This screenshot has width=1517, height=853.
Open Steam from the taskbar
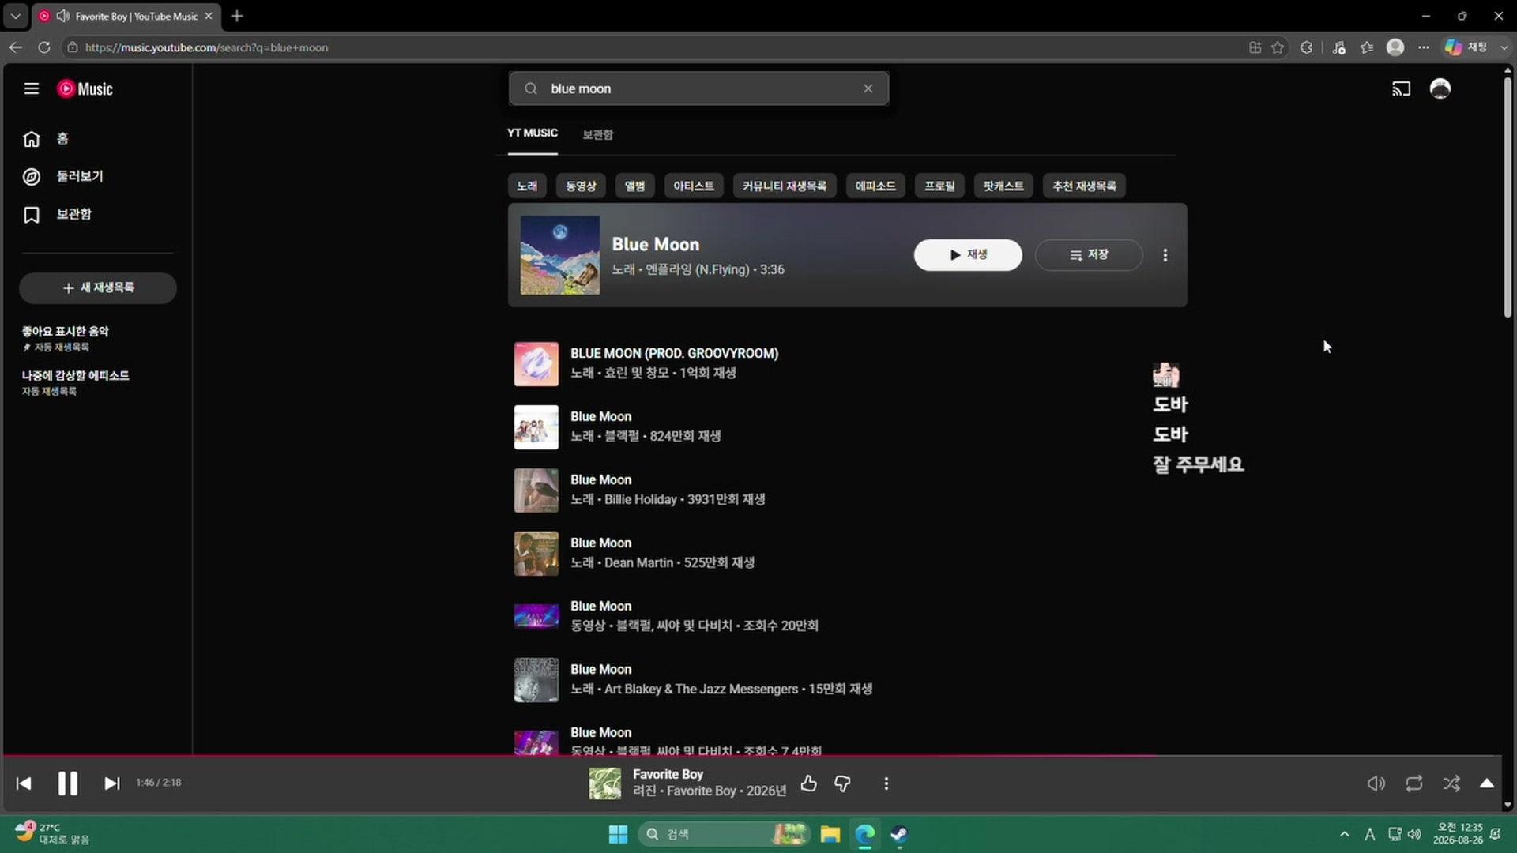click(899, 834)
